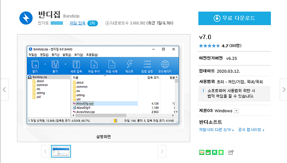
Task: Click the green bookmark-shaped share icon
Action: (214, 152)
